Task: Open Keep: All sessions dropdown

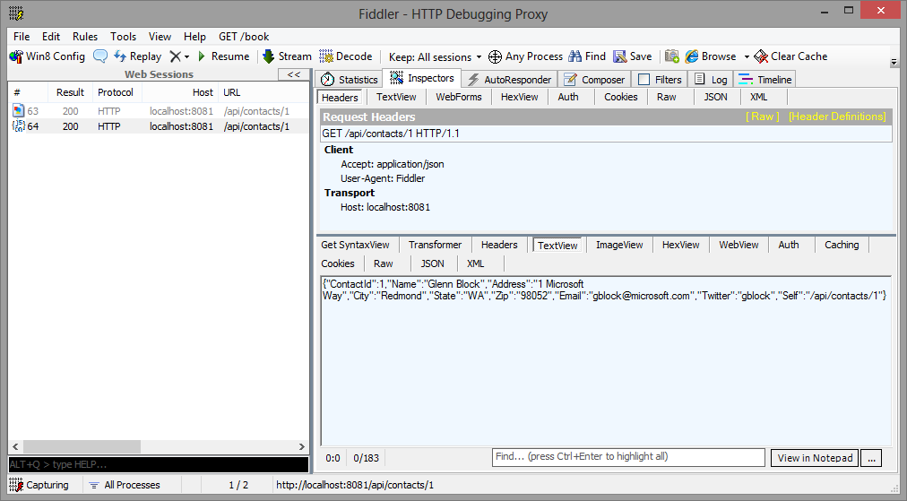Action: click(435, 56)
